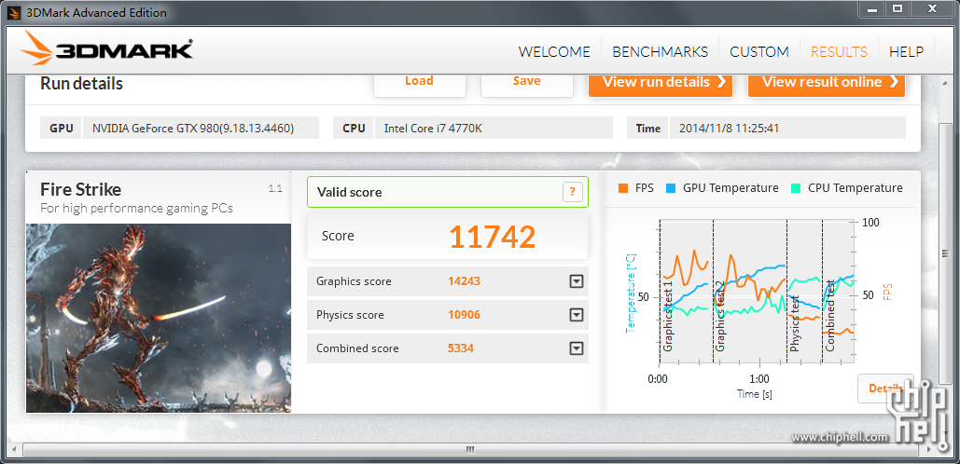Open the Valid score question mark help

572,192
